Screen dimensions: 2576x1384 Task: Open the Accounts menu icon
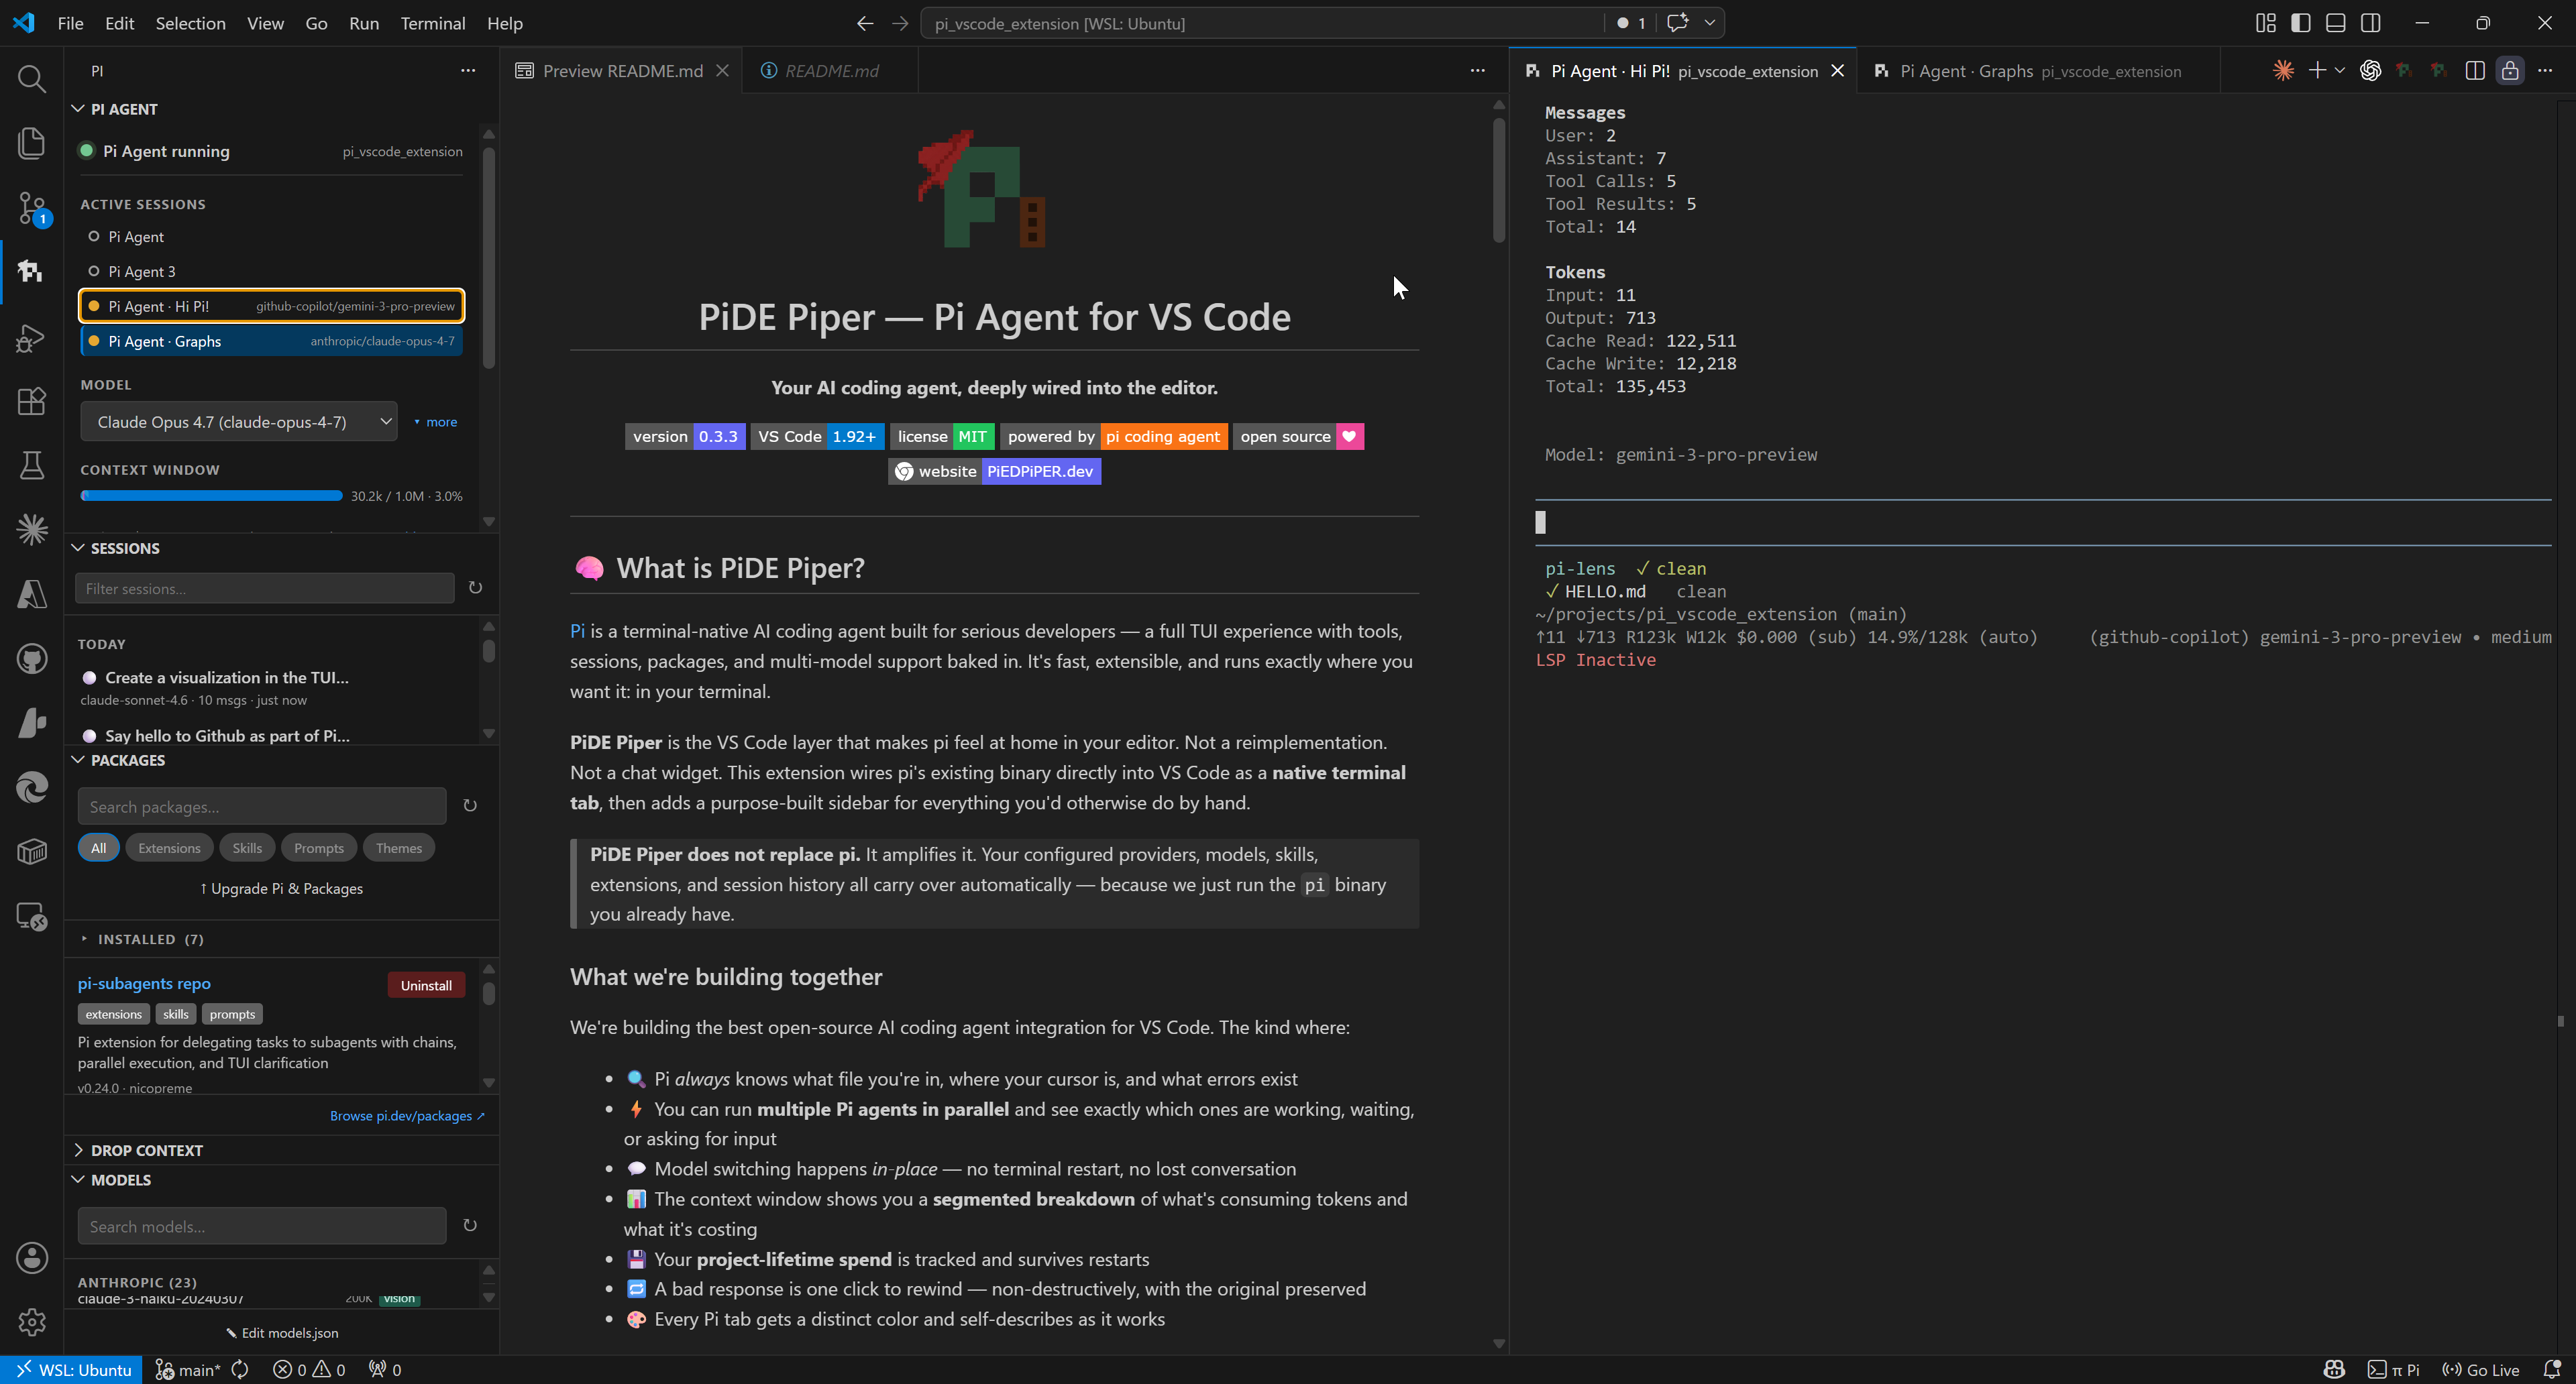point(32,1258)
